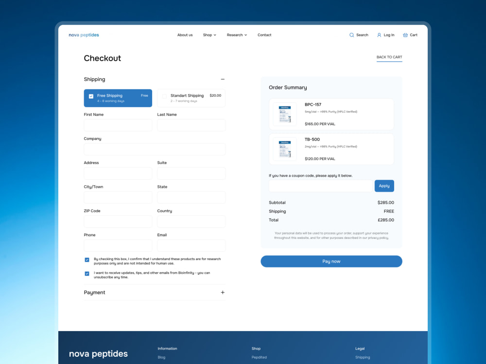Viewport: 486px width, 364px height.
Task: Click the footer Legal heading
Action: [360, 348]
